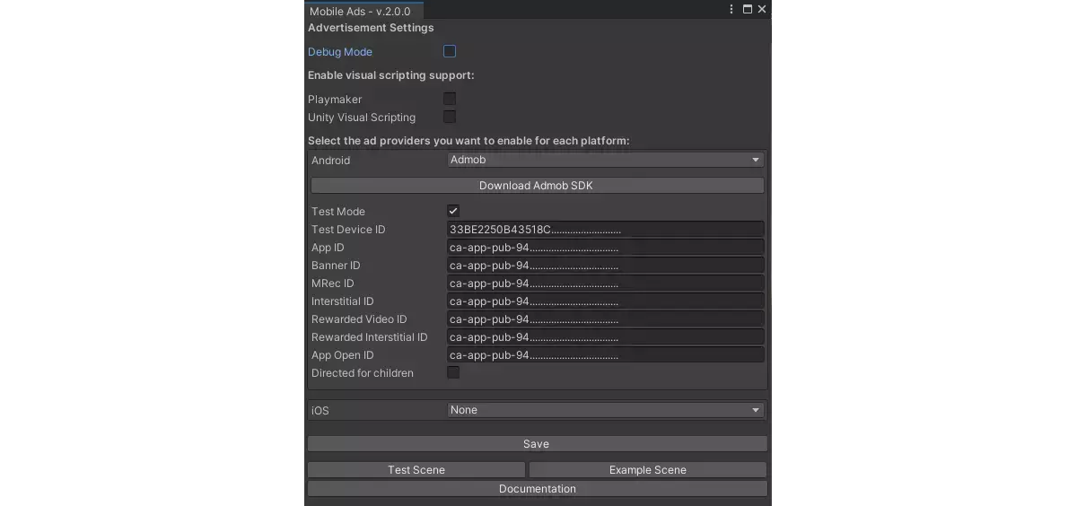1077x506 pixels.
Task: Select the Mobile Ads window tab
Action: coord(360,11)
